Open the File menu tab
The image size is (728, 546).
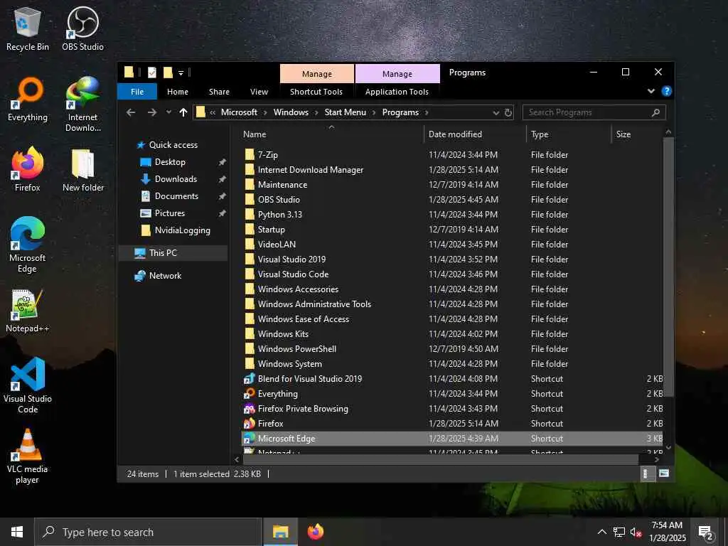click(137, 92)
